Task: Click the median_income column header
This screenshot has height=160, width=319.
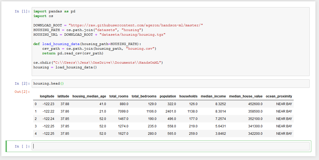Action: tap(213, 96)
